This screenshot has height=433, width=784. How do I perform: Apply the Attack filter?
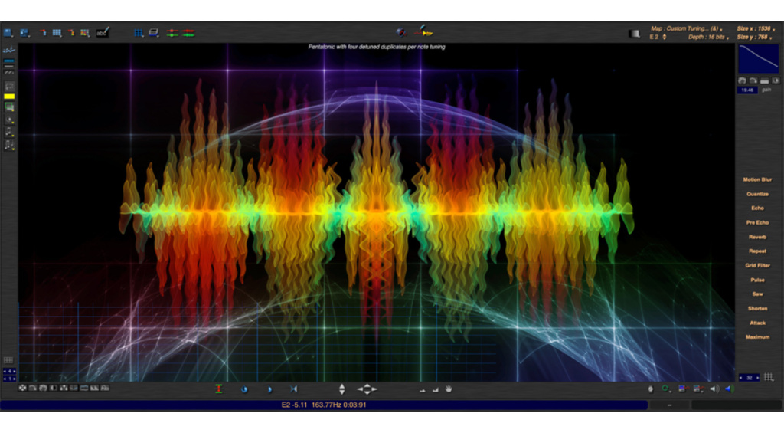click(x=757, y=323)
